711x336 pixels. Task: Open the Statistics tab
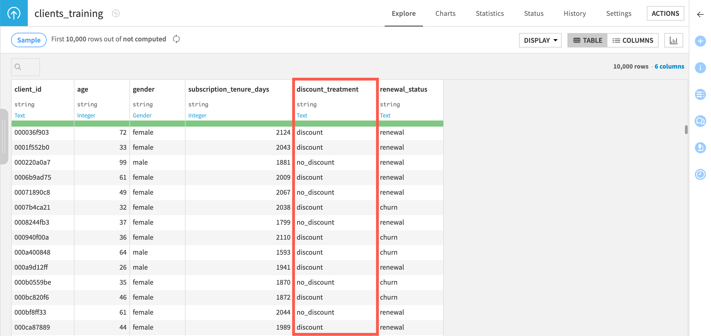tap(489, 13)
